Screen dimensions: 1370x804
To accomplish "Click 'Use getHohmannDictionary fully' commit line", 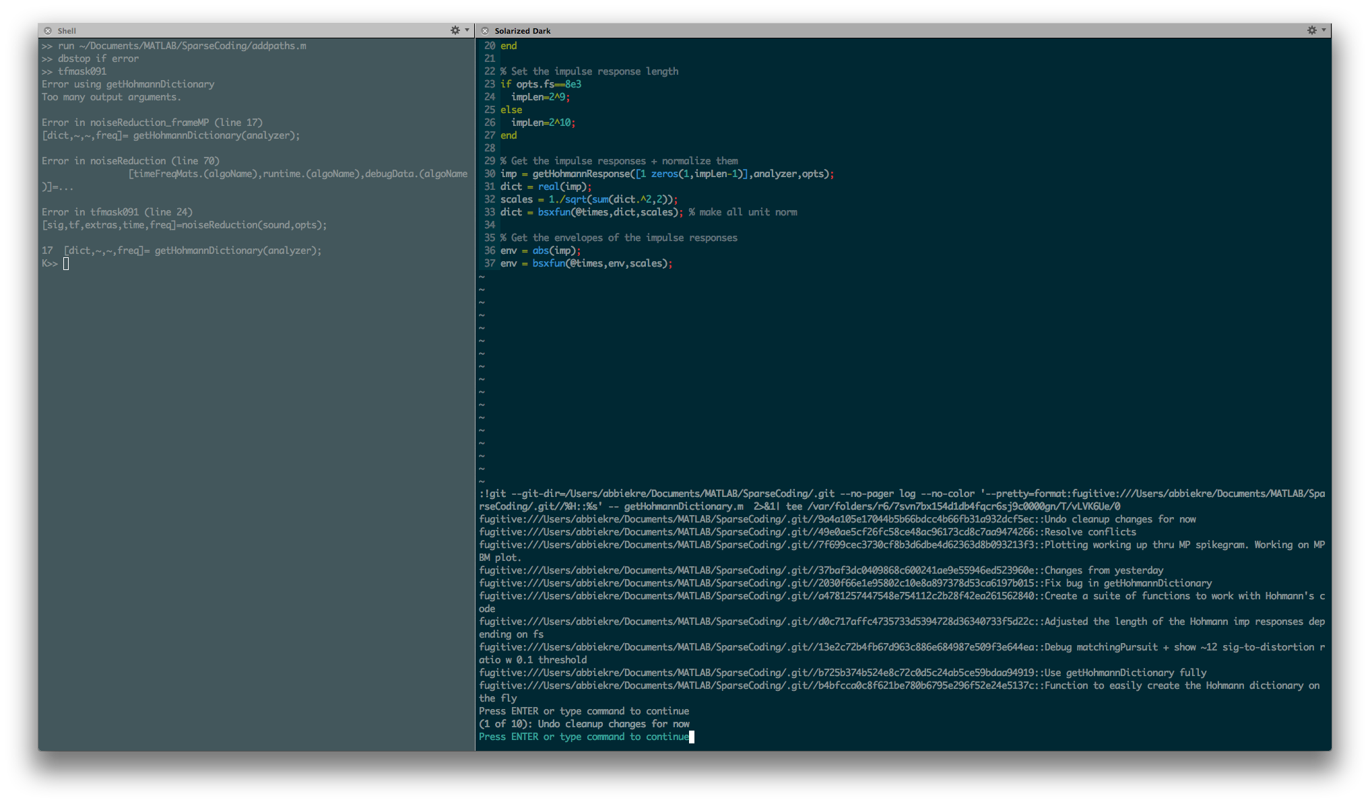I will coord(1126,673).
